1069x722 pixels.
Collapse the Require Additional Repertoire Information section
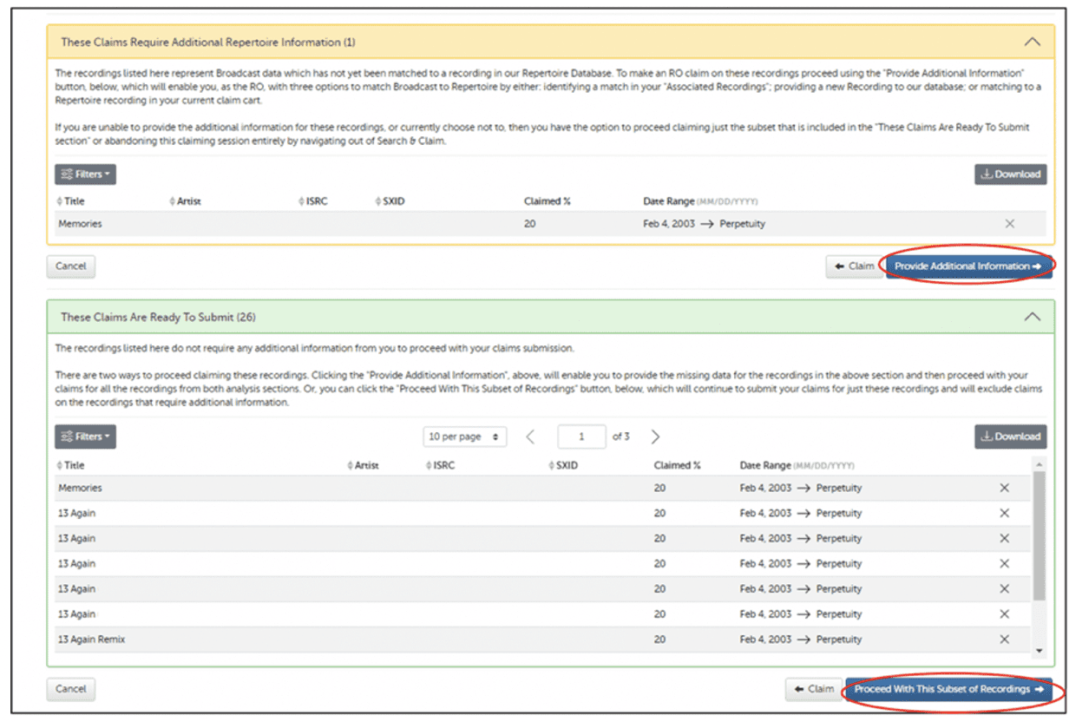pyautogui.click(x=1032, y=42)
